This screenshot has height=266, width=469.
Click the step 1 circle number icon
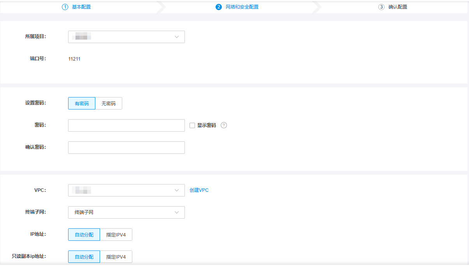click(x=65, y=7)
